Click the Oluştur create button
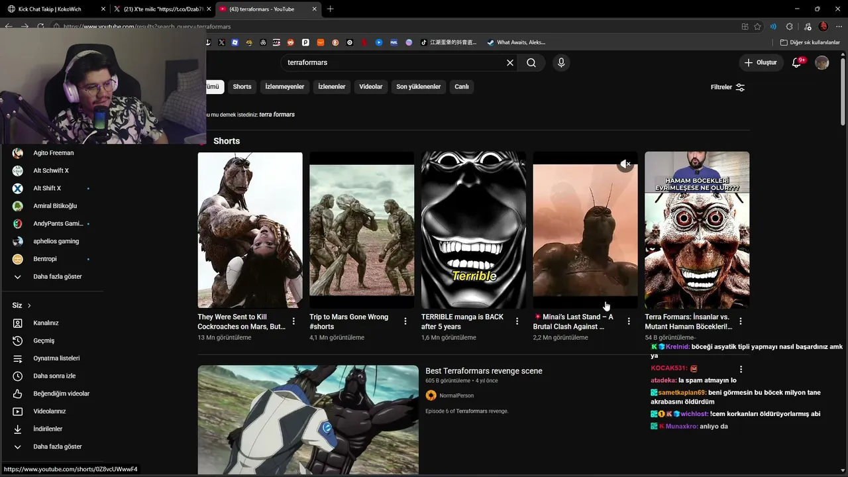Image resolution: width=848 pixels, height=477 pixels. click(x=761, y=63)
